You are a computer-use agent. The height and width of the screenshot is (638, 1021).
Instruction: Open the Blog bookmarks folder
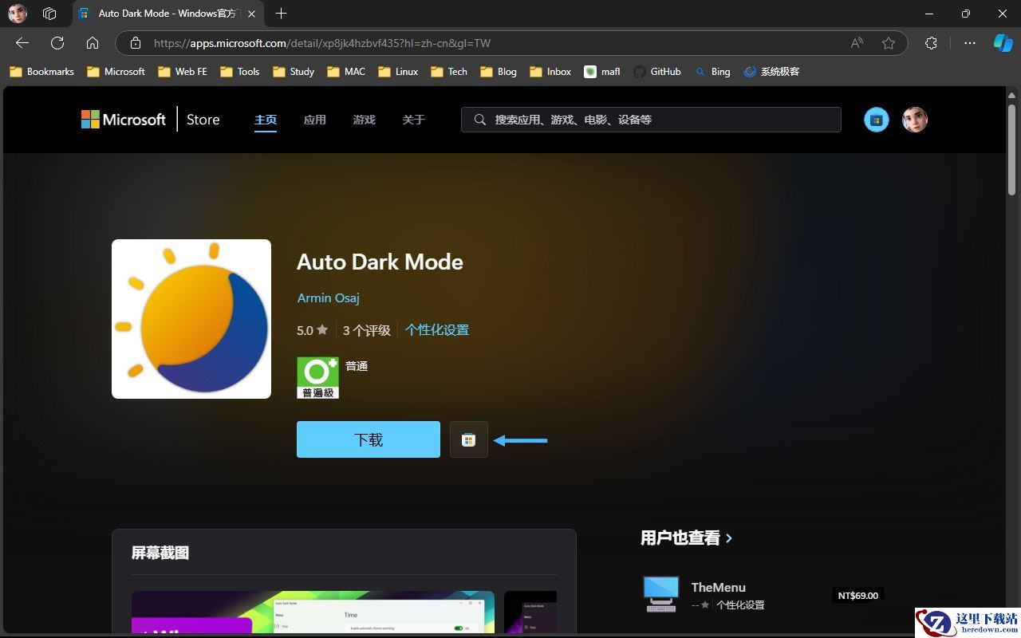coord(499,72)
